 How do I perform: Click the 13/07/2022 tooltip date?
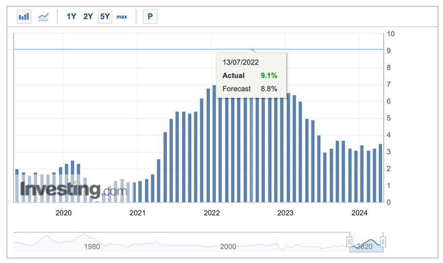240,62
